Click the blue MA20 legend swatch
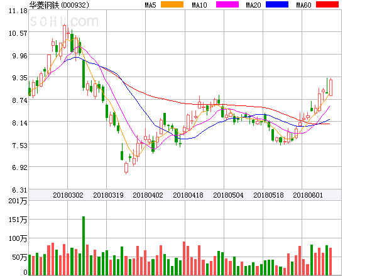Image resolution: width=377 pixels, height=276 pixels. coord(277,4)
